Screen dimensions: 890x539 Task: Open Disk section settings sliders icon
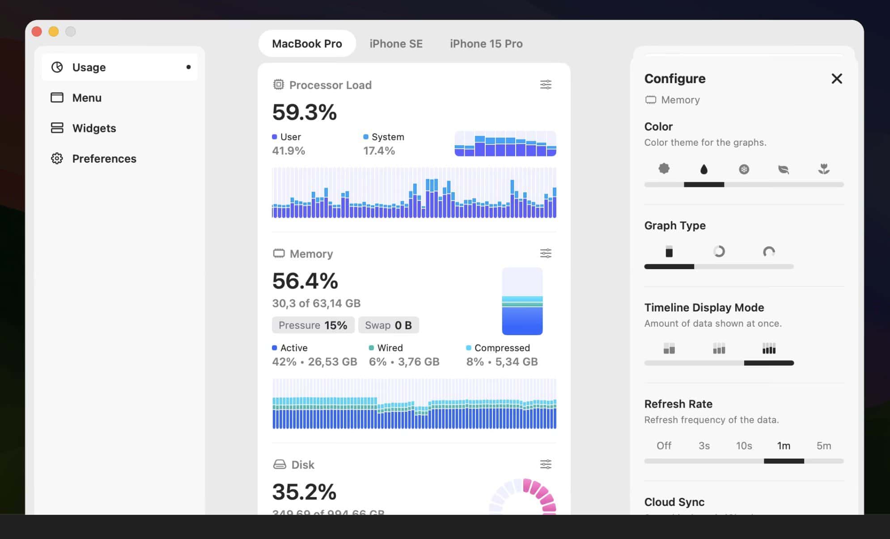pos(545,464)
